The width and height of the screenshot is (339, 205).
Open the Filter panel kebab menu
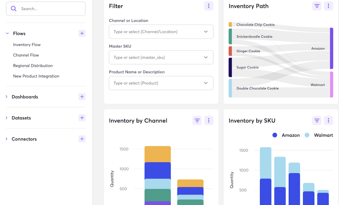(208, 6)
